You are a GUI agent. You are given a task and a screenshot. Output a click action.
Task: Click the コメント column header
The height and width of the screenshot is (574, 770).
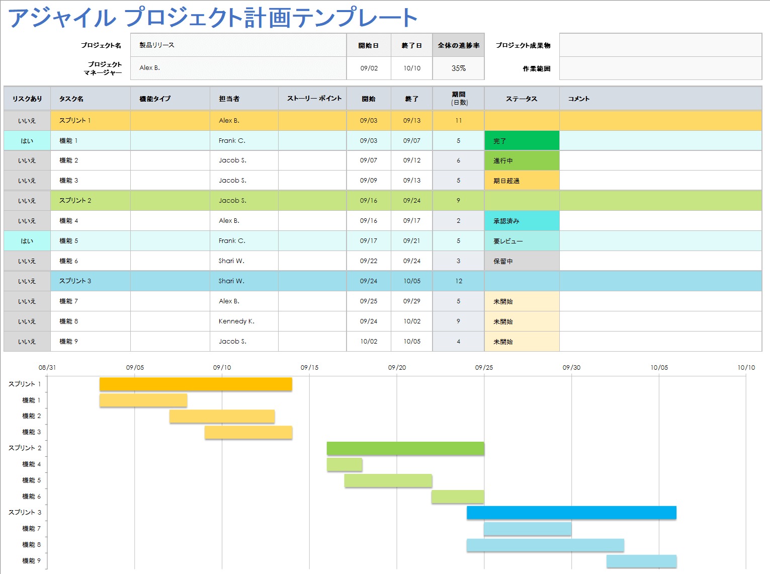click(x=661, y=99)
